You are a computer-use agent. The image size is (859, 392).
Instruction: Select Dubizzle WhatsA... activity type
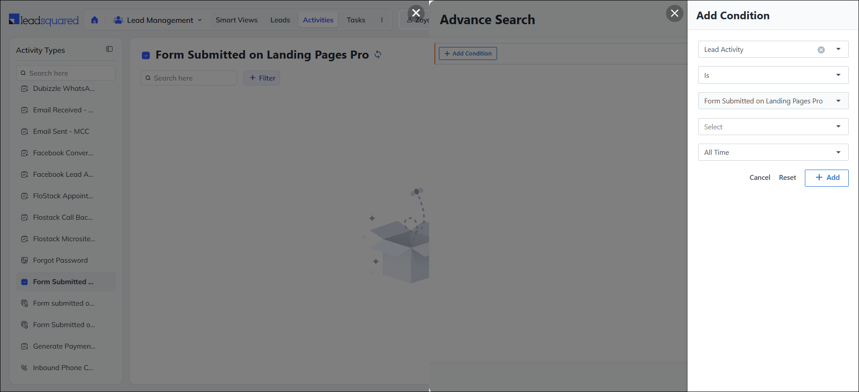66,89
